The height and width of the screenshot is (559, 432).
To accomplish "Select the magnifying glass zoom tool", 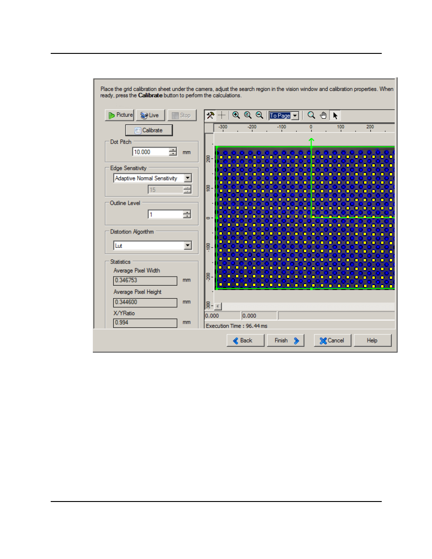I will (311, 115).
